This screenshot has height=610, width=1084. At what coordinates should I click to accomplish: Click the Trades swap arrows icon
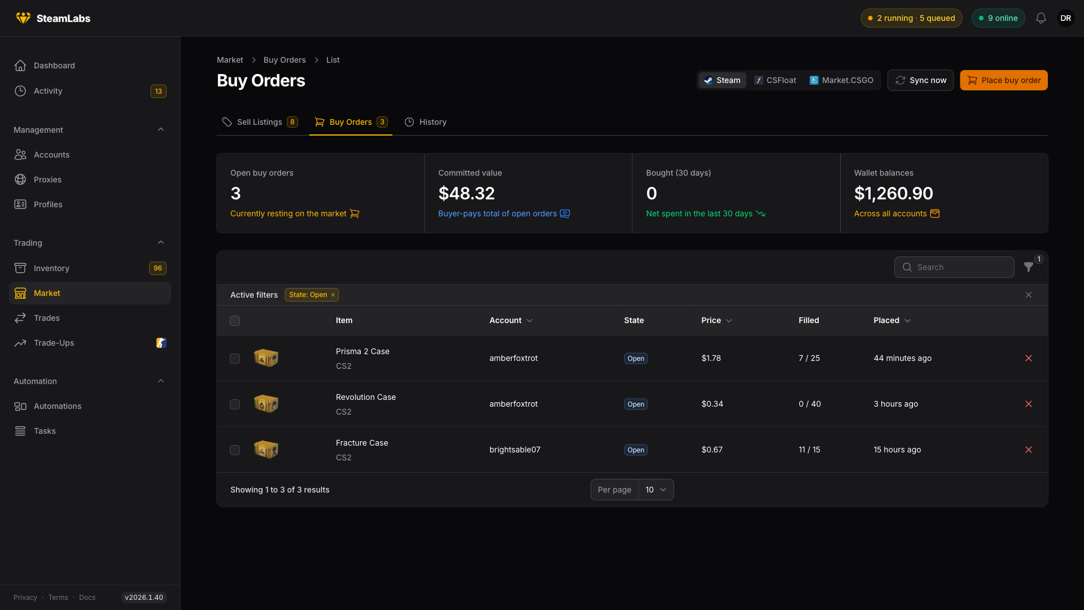20,318
